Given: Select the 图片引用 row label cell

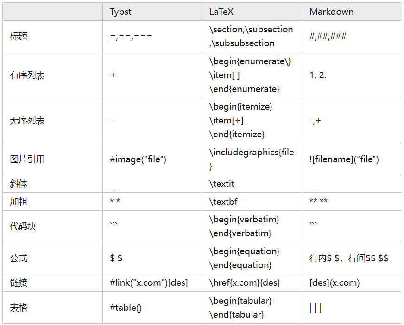Looking at the screenshot, I should coord(27,159).
